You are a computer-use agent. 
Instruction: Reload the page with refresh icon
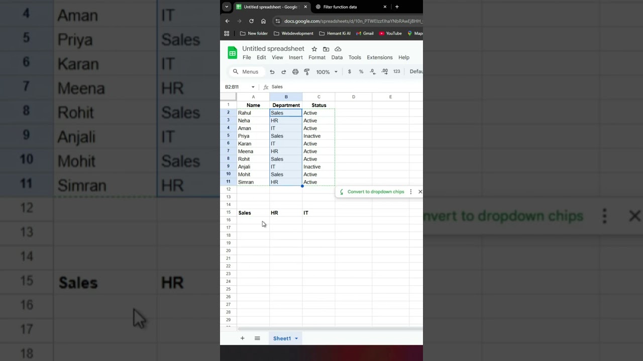(251, 21)
